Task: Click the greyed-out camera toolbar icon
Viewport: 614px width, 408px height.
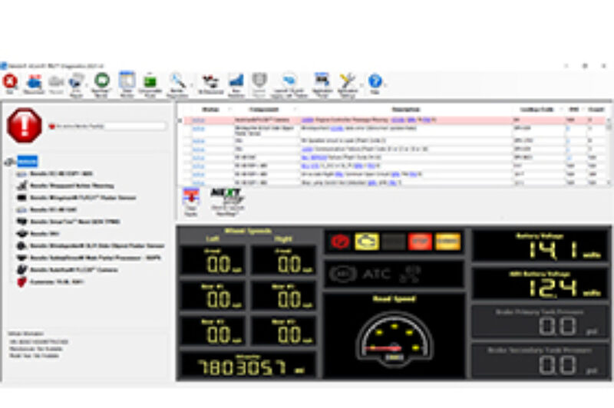Action: (56, 81)
